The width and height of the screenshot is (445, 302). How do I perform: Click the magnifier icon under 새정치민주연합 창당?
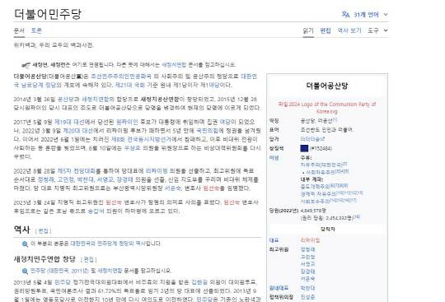tap(25, 271)
